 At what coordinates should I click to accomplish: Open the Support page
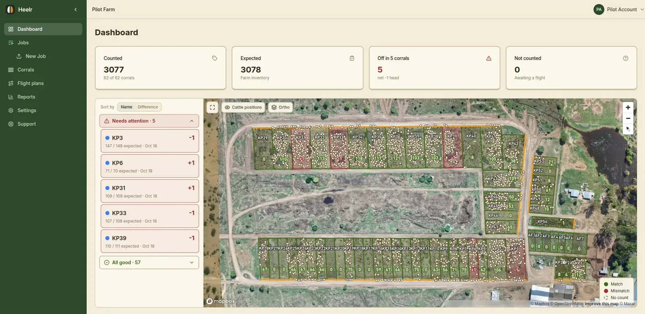point(43,124)
